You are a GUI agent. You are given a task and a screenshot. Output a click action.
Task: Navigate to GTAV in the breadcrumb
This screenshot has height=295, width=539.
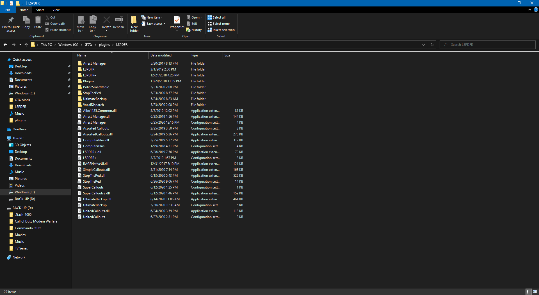click(x=88, y=45)
